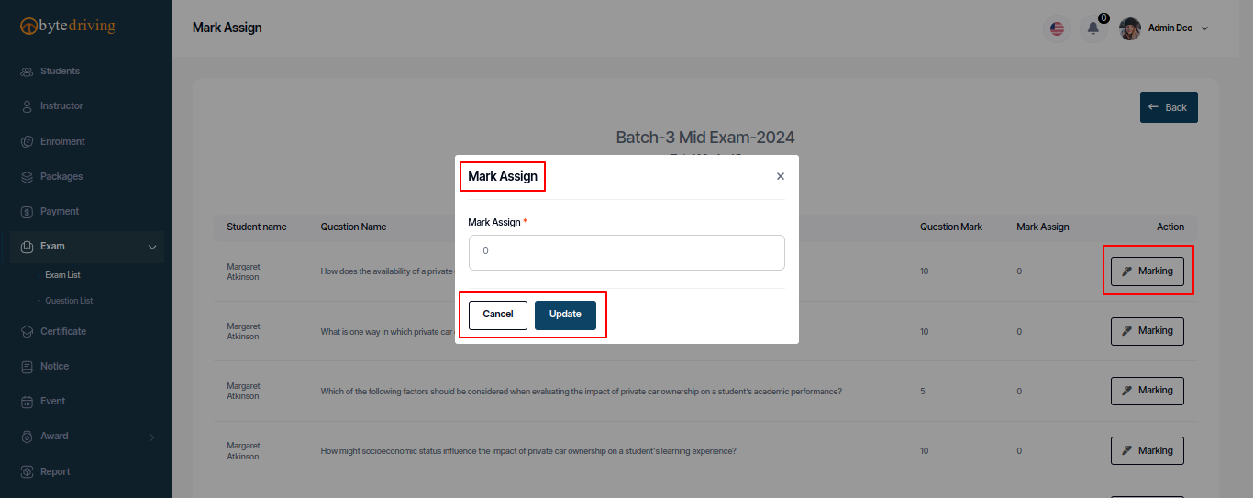Open Students from the sidebar
Screen dimensions: 1253x498
(60, 71)
